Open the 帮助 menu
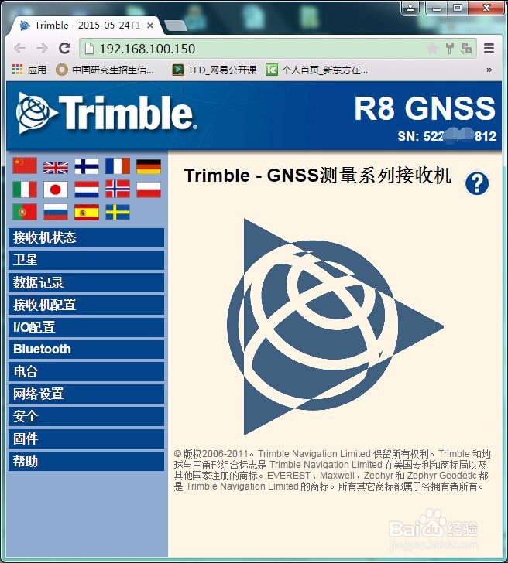The image size is (508, 563). point(86,461)
